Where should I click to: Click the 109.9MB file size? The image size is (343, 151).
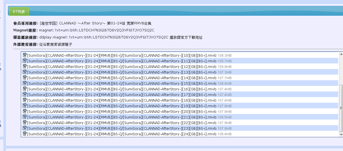225,67
